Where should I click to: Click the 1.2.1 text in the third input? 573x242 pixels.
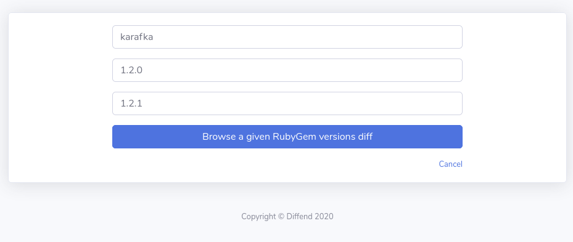click(131, 103)
